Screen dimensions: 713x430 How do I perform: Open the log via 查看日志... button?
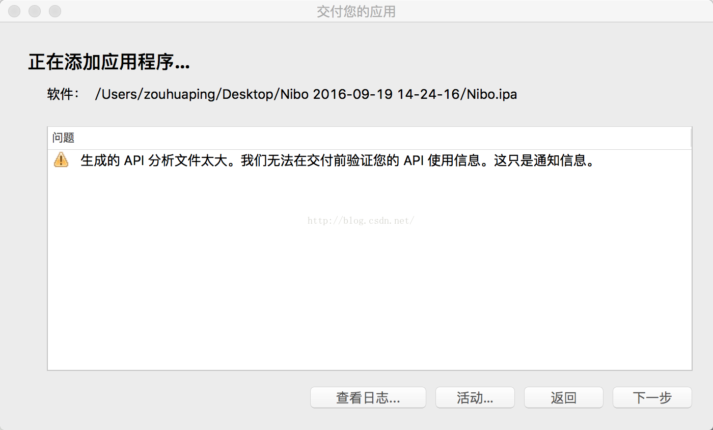click(368, 397)
